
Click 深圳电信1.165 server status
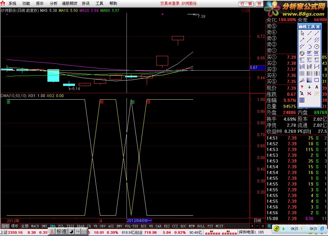(251, 232)
